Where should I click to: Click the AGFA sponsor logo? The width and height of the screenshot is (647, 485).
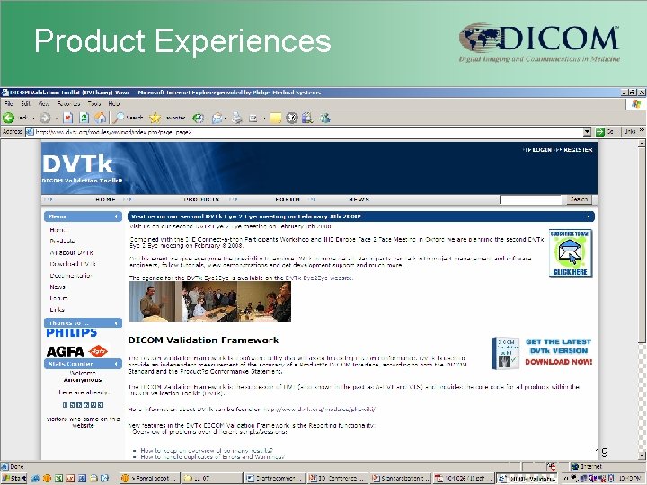[x=76, y=351]
